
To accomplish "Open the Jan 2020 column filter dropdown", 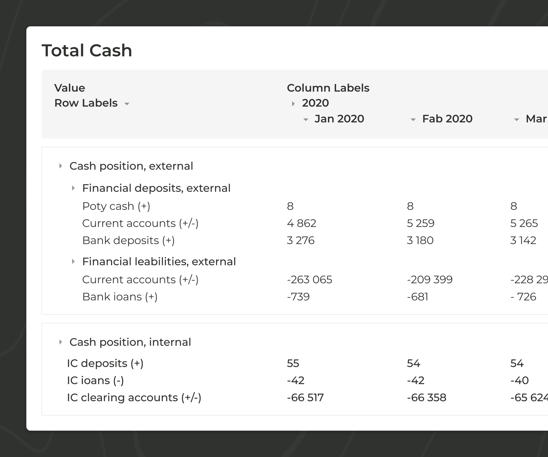I will point(305,119).
